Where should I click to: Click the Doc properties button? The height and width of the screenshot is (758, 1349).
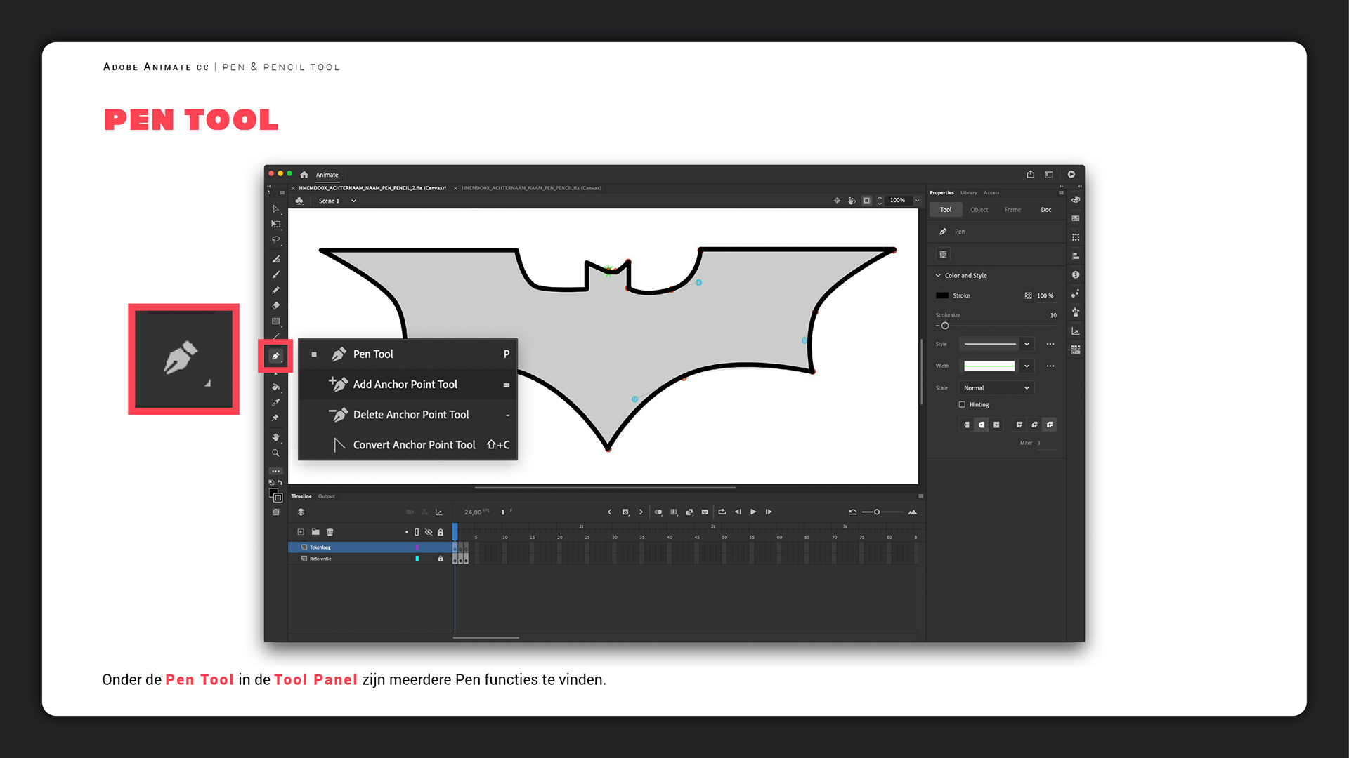[x=1045, y=210]
